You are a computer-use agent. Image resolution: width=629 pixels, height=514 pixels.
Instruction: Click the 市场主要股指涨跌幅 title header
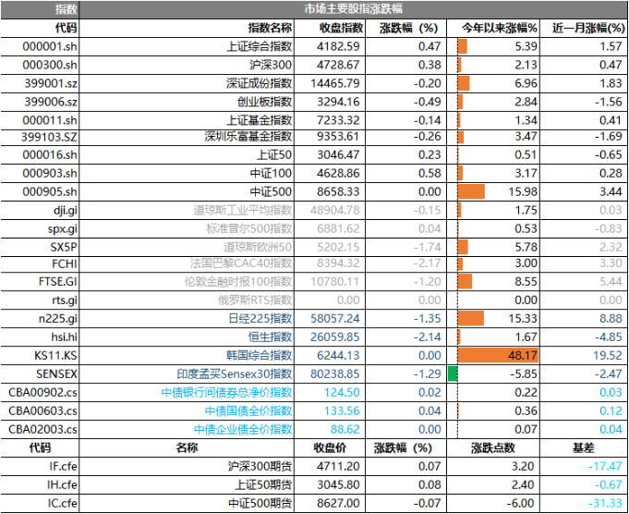pyautogui.click(x=353, y=9)
